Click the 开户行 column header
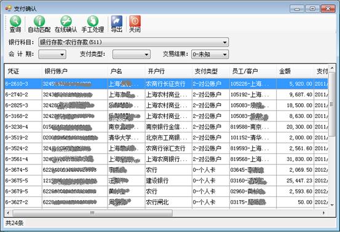This screenshot has width=340, height=232. pos(168,71)
